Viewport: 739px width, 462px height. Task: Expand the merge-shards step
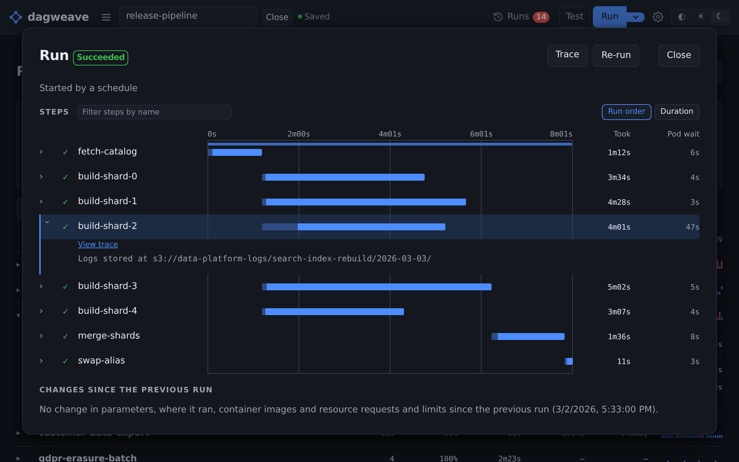coord(41,336)
